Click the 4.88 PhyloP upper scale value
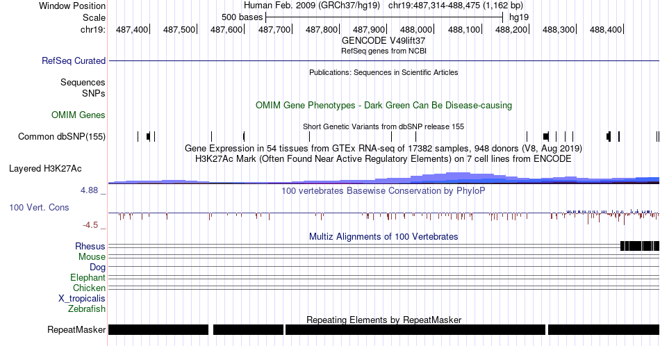660x346 pixels. 89,190
